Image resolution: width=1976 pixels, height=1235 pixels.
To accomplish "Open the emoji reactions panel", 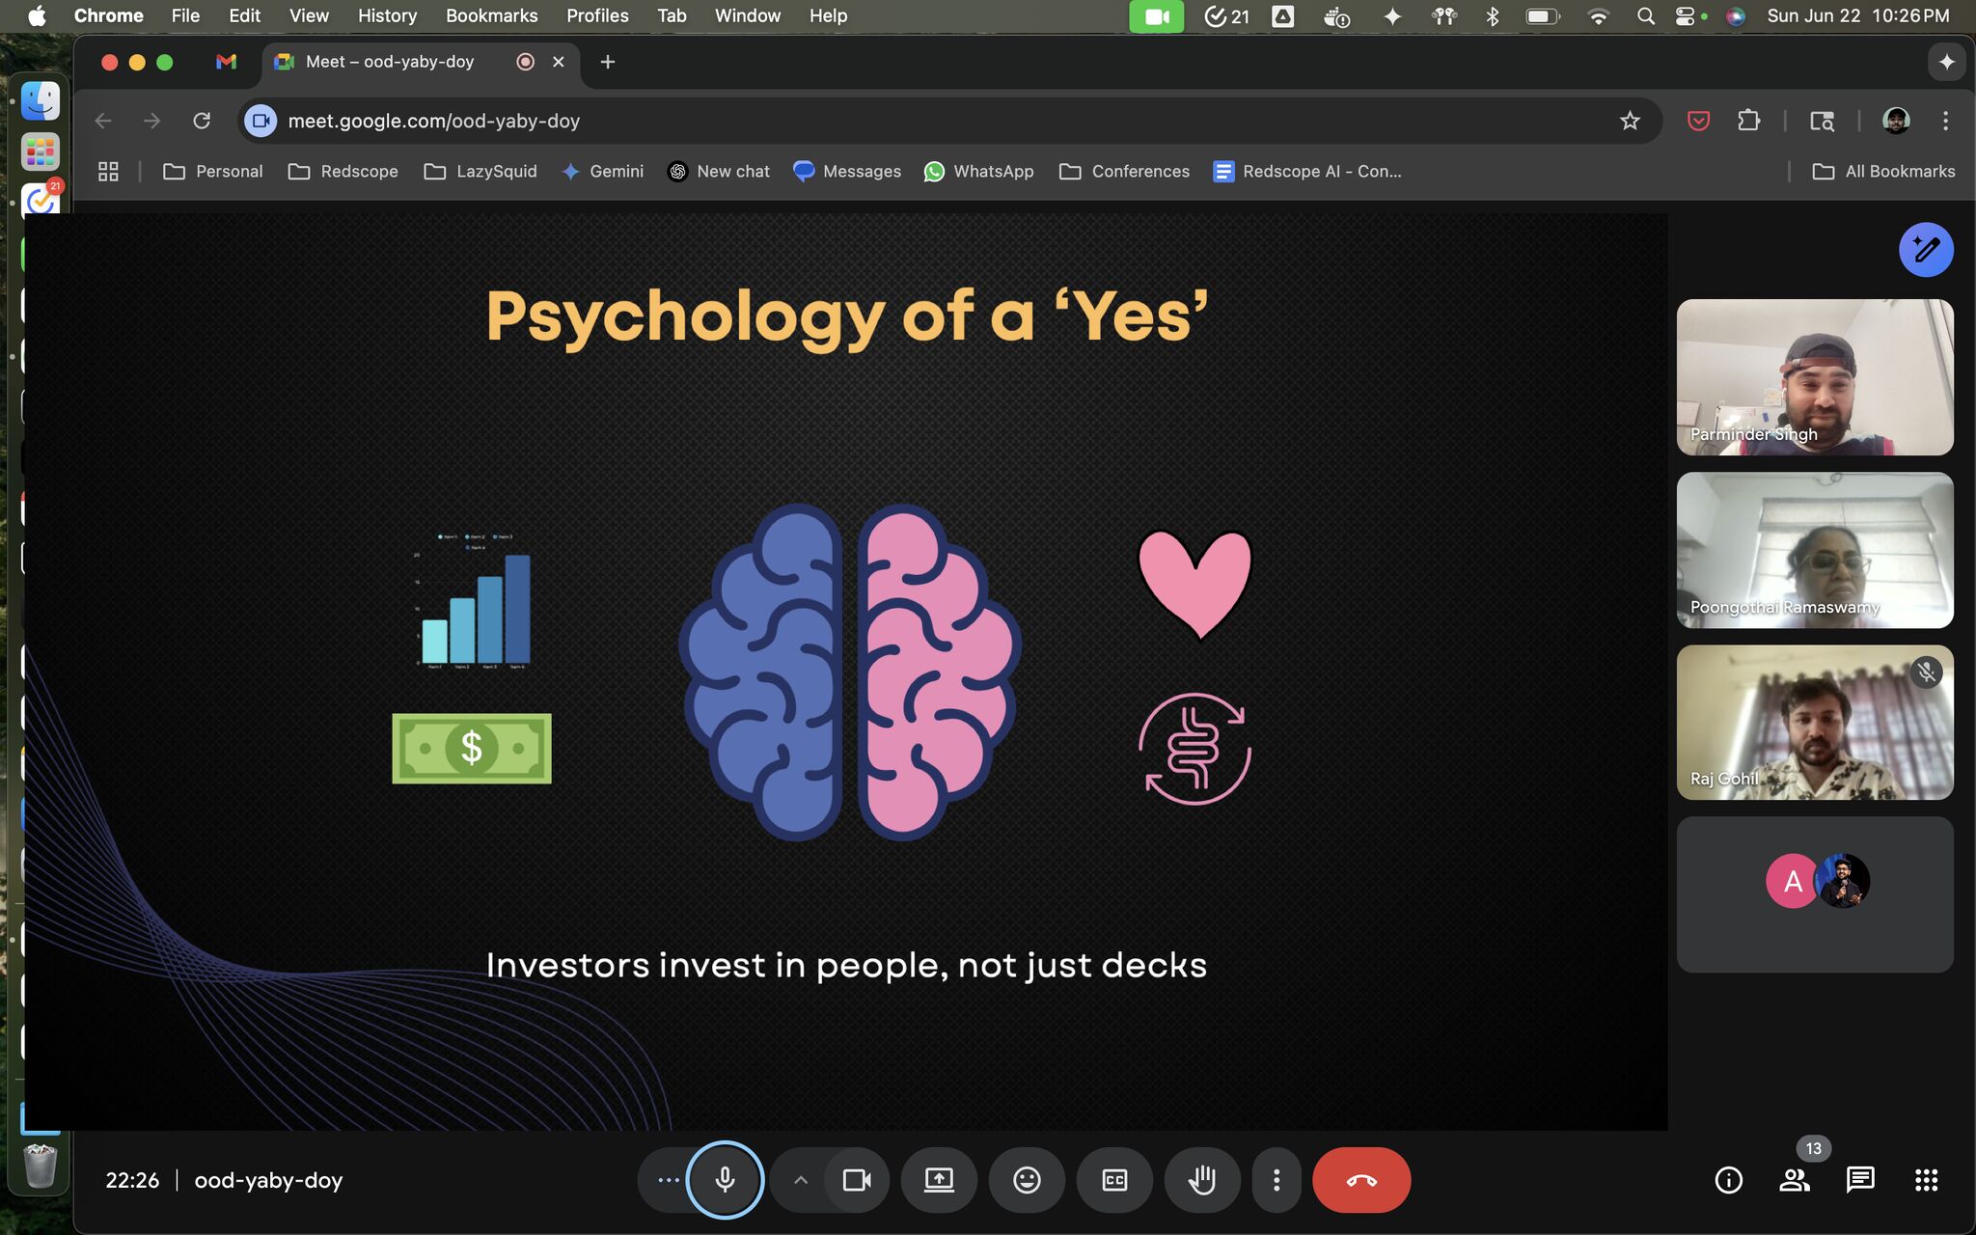I will pyautogui.click(x=1026, y=1179).
